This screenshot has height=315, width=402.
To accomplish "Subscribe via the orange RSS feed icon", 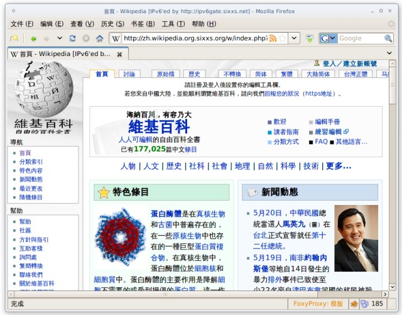I will [273, 38].
